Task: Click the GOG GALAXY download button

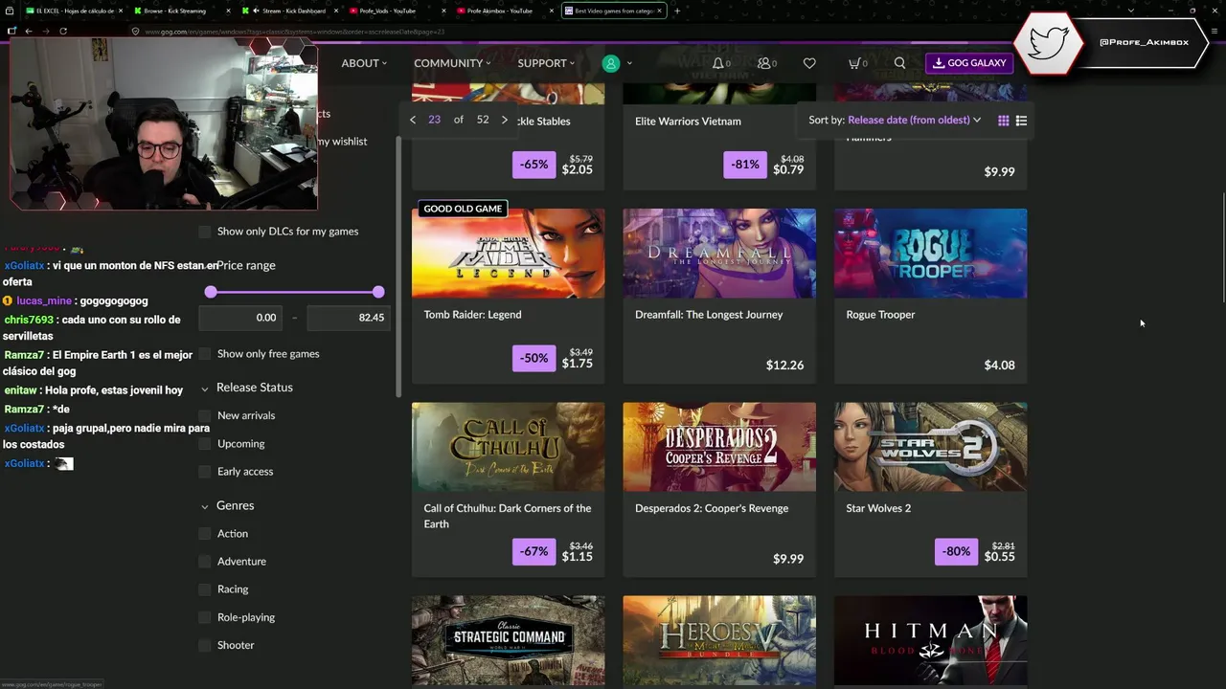Action: pos(969,63)
